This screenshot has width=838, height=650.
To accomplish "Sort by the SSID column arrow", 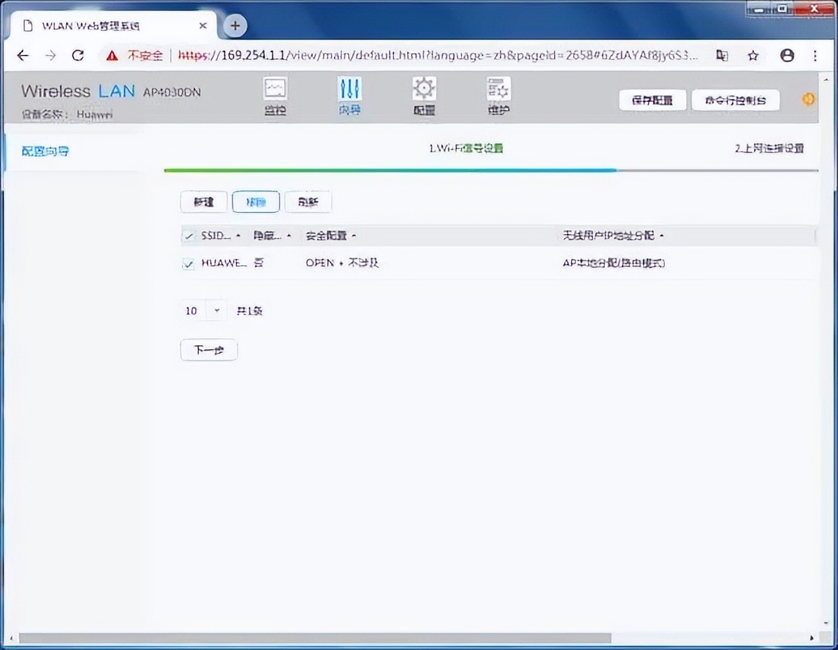I will pyautogui.click(x=238, y=235).
